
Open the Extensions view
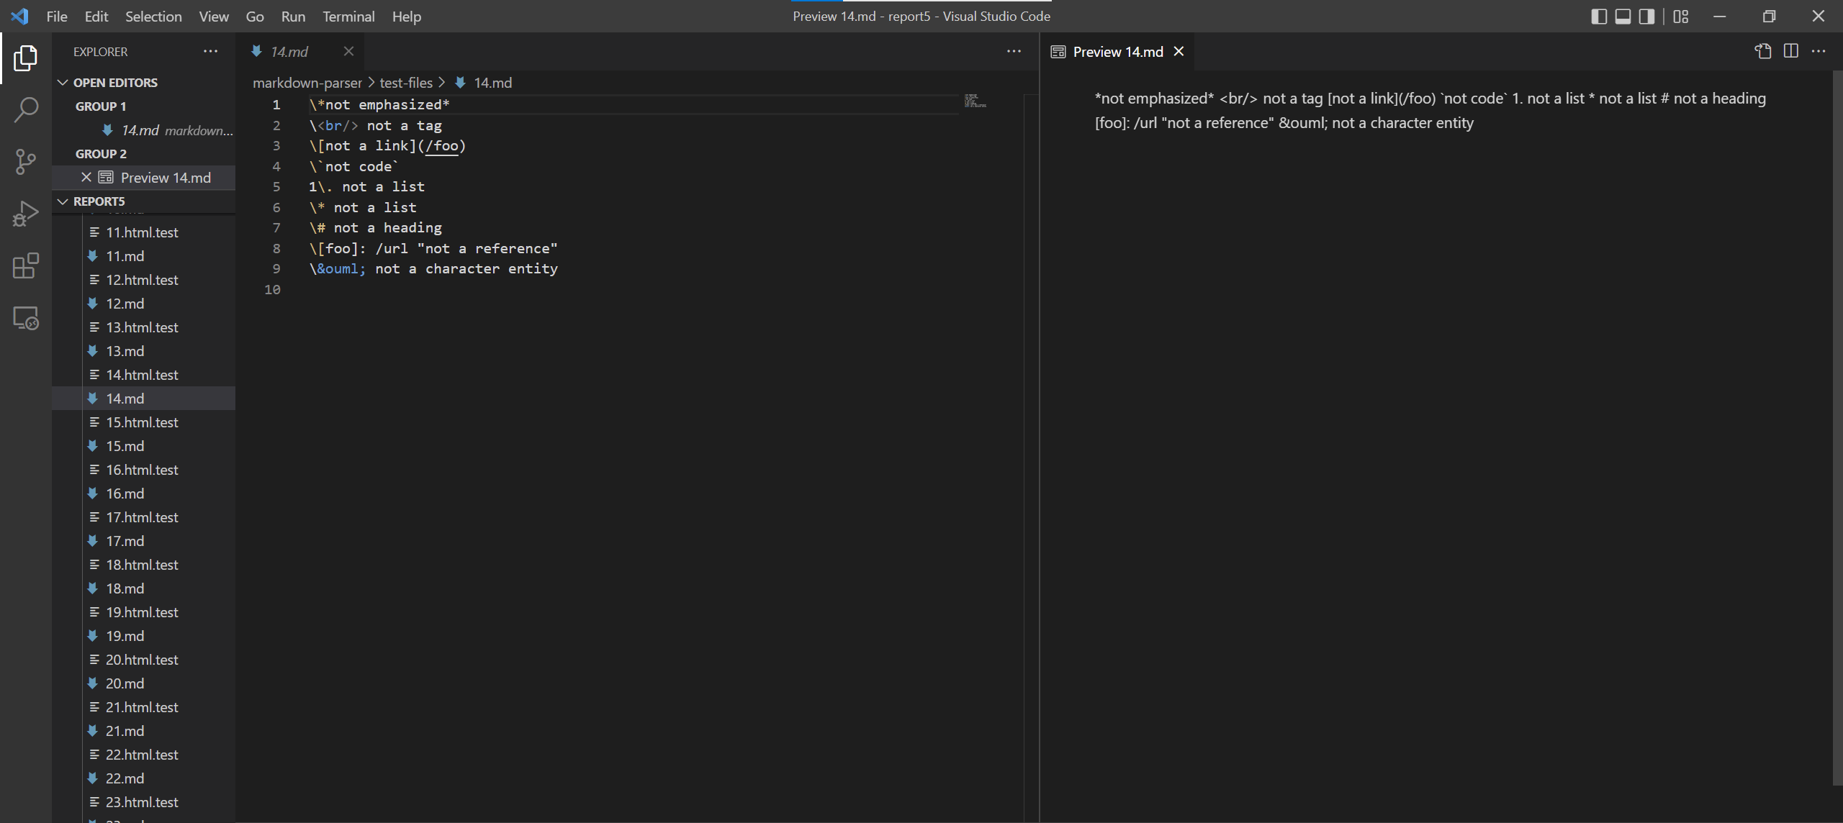[x=26, y=265]
